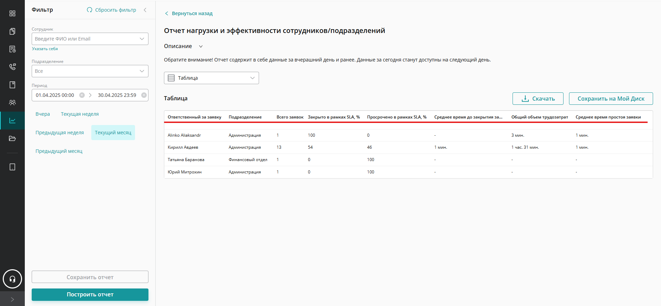Click the Подразделение column header

coord(245,117)
